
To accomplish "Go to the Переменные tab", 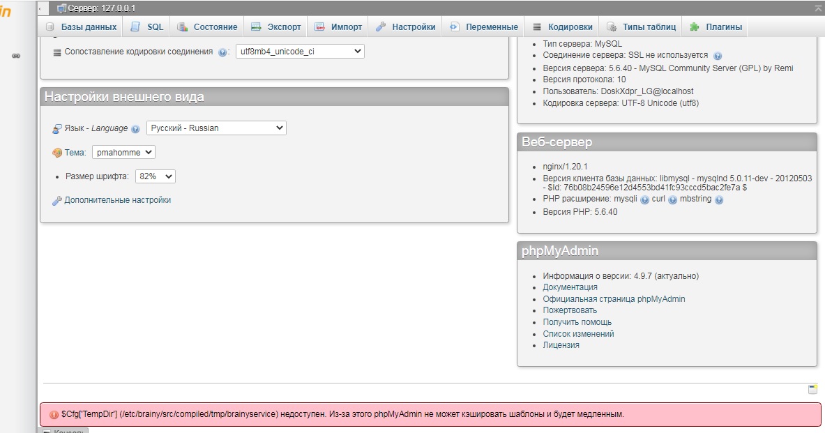I will 485,27.
